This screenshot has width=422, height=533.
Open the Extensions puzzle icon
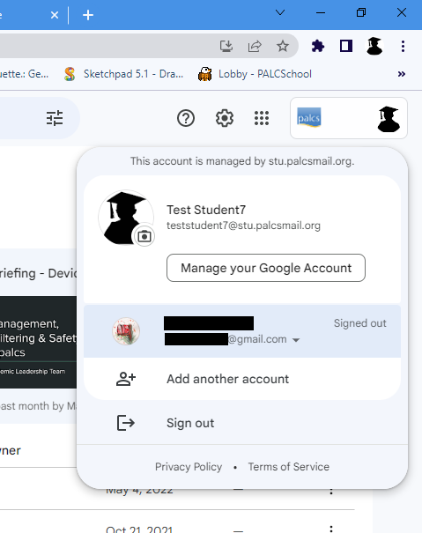click(x=318, y=46)
